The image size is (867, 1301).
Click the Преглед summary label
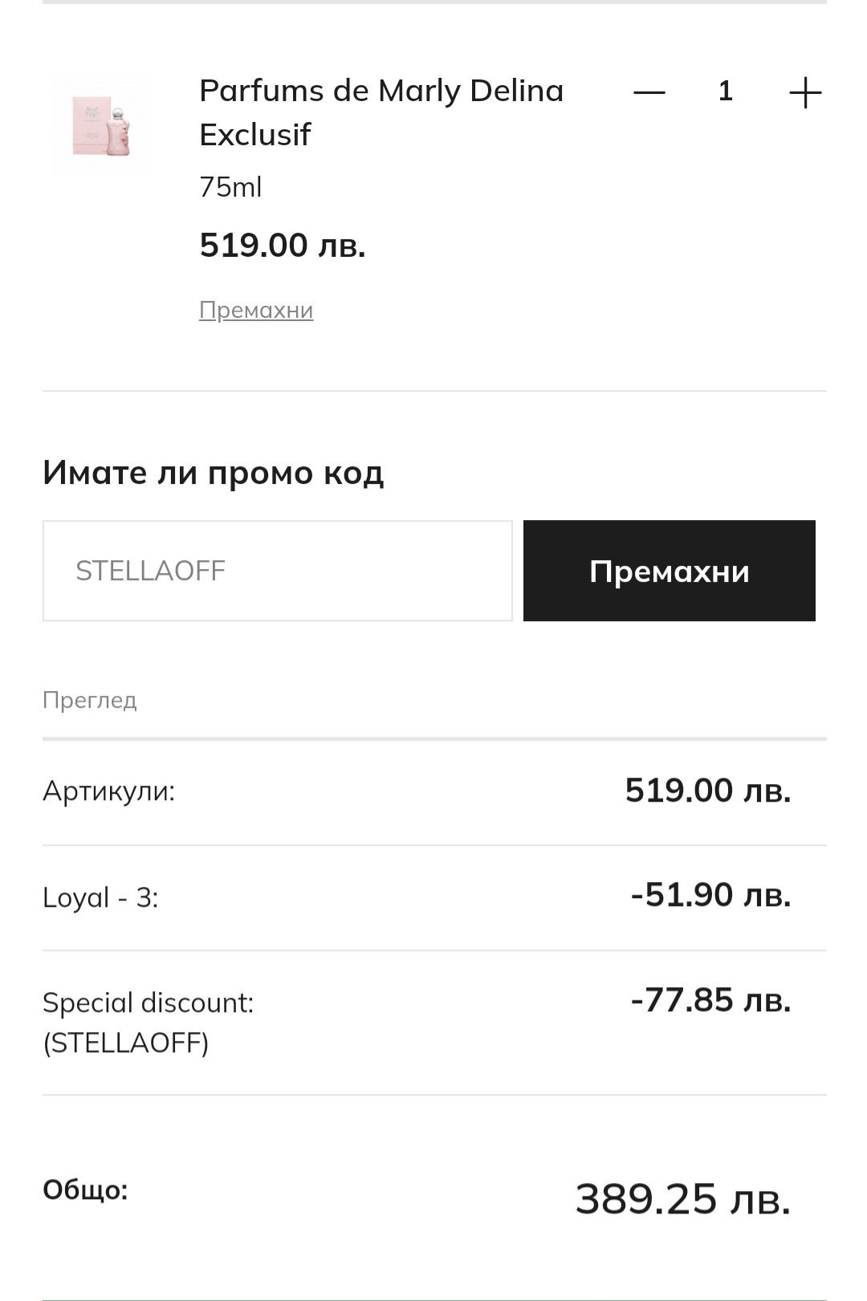[90, 700]
